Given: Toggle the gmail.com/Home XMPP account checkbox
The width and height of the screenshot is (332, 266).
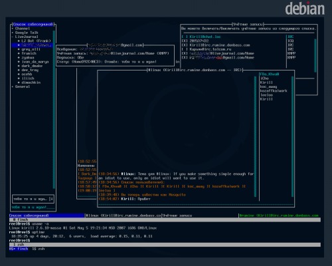Looking at the screenshot, I should click(185, 58).
